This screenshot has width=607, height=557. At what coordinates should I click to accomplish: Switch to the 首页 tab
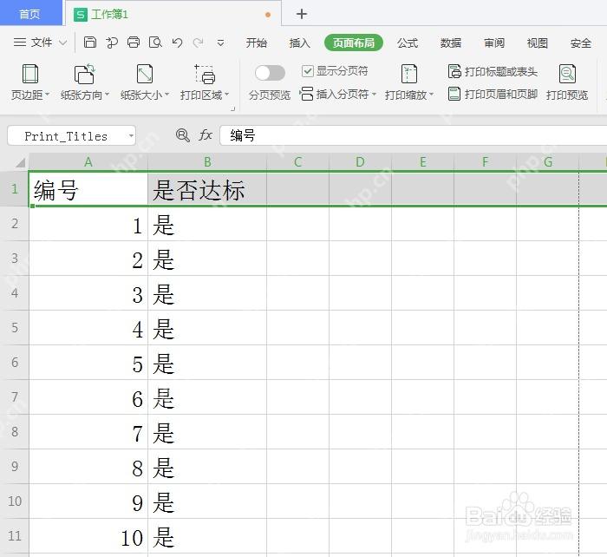pyautogui.click(x=30, y=14)
